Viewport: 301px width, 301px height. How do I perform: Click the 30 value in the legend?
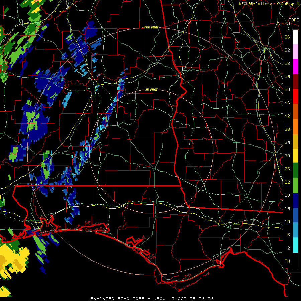[x=287, y=156]
